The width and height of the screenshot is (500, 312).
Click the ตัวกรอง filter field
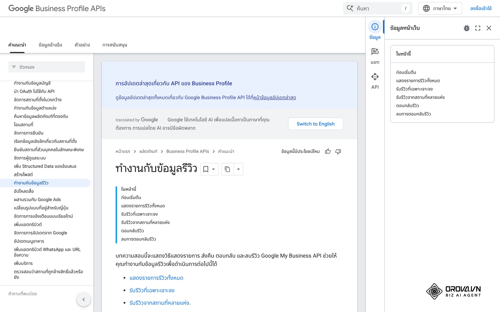[x=47, y=67]
